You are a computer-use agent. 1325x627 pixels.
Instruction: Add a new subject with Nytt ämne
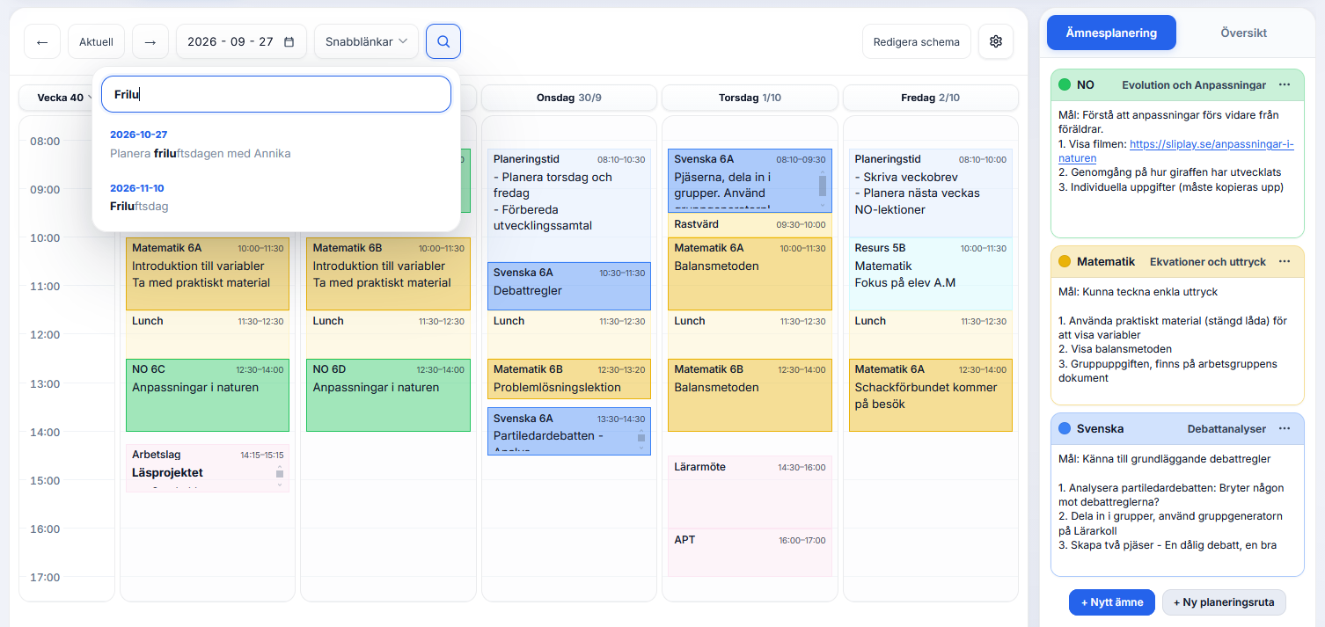point(1112,602)
